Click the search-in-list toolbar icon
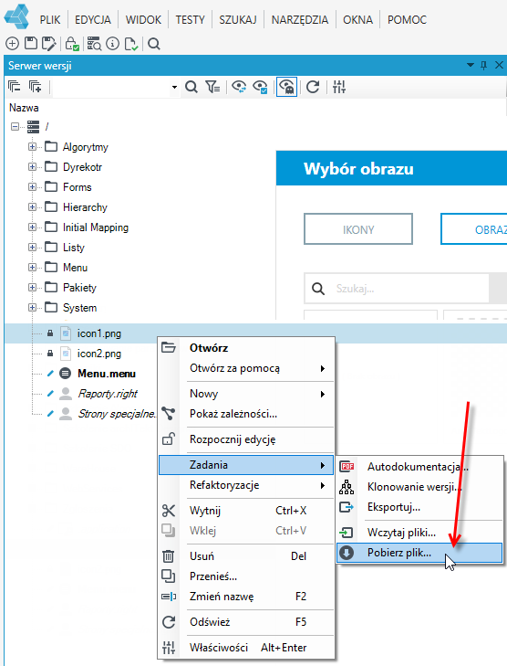 pyautogui.click(x=94, y=43)
